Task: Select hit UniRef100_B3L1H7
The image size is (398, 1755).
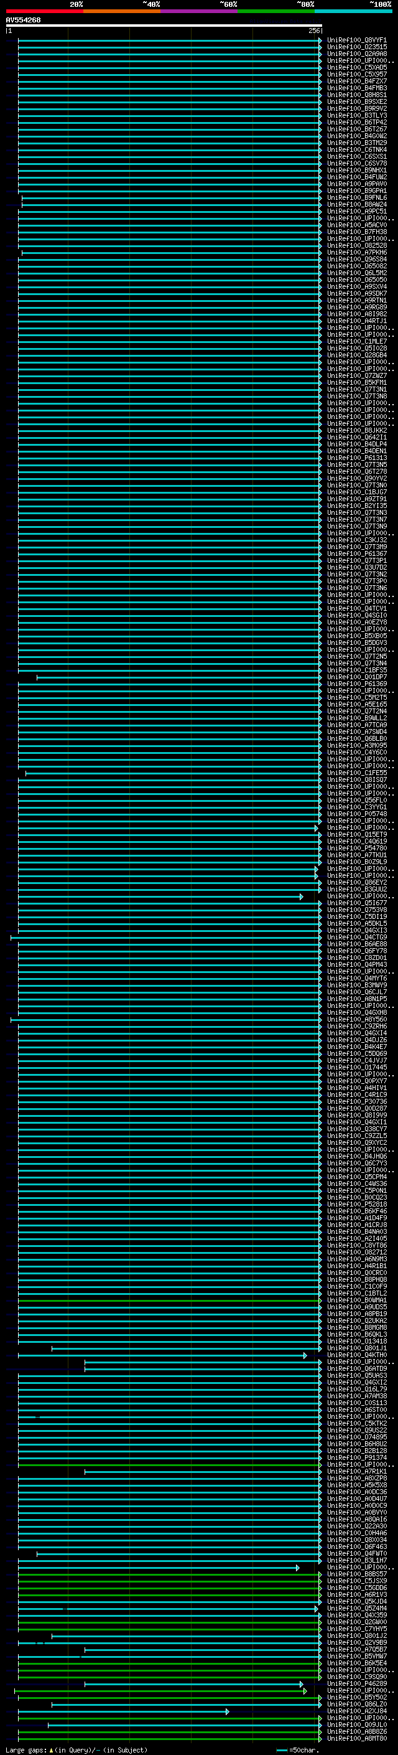Action: (356, 1560)
